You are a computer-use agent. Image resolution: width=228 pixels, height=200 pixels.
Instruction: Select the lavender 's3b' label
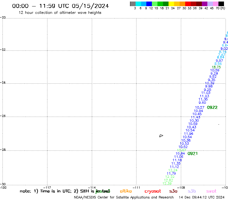192,191
